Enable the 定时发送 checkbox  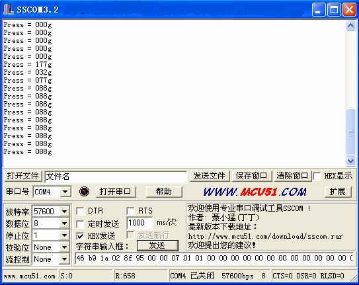pos(80,224)
